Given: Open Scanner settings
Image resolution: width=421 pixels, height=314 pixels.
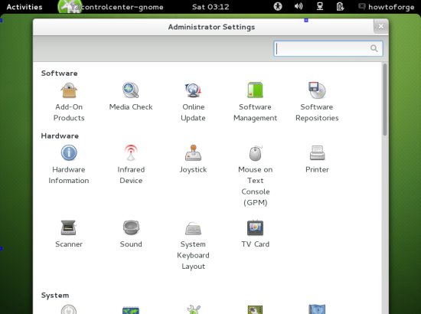Looking at the screenshot, I should pos(69,234).
